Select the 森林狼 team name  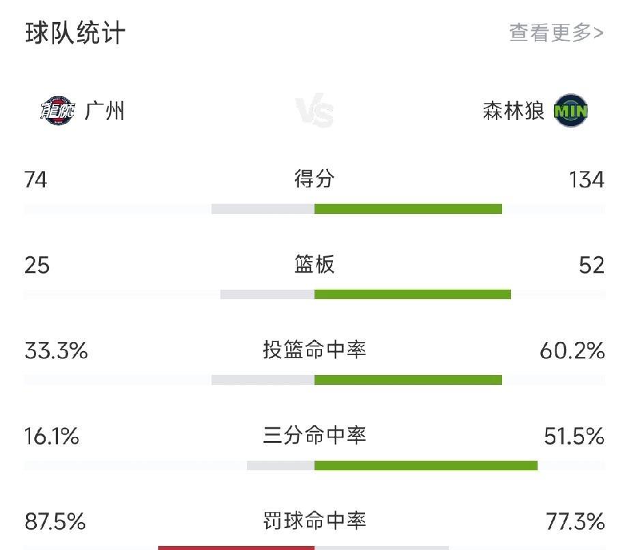click(513, 110)
